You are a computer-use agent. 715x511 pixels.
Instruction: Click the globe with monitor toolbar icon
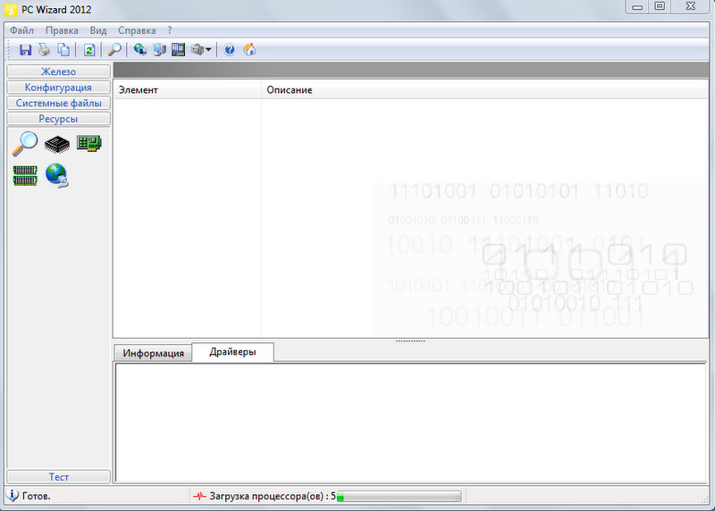(140, 49)
